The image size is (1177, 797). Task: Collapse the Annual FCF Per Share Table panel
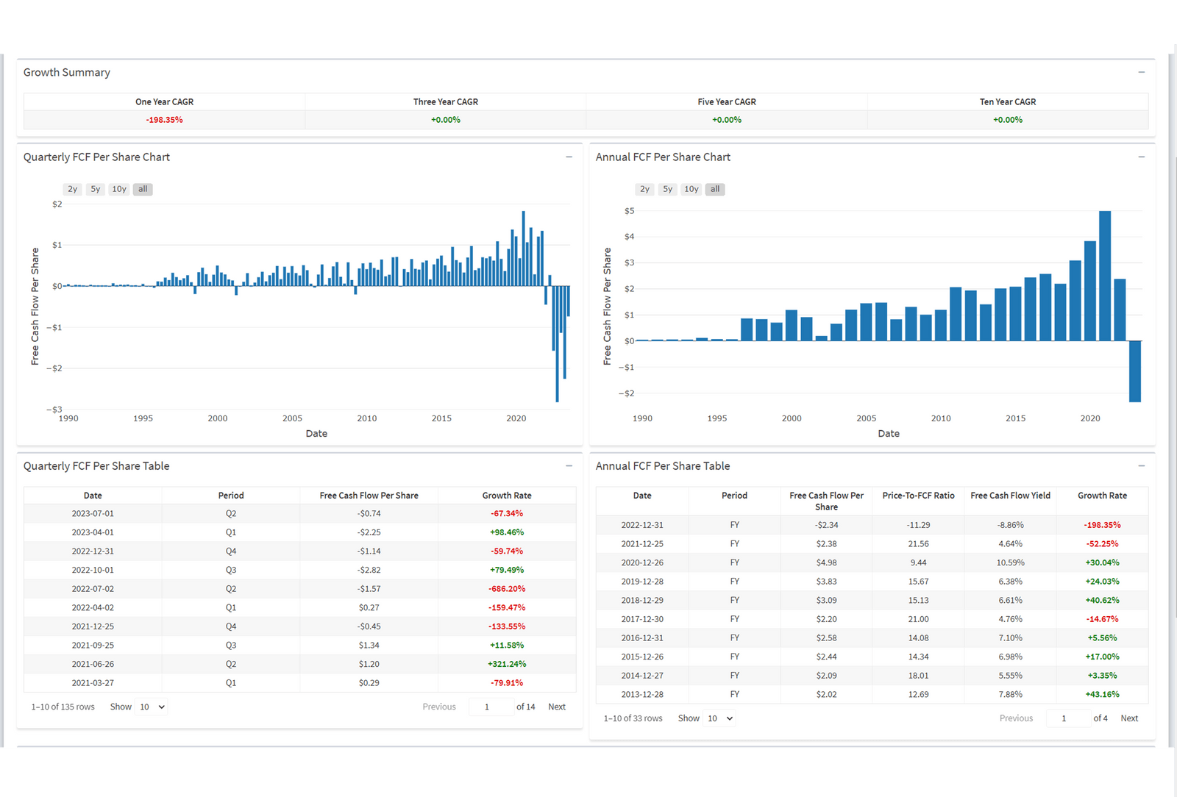click(1142, 465)
